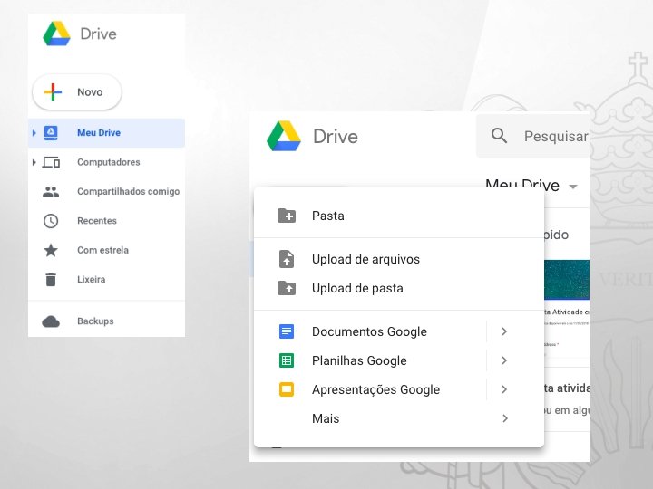Viewport: 653px width, 489px height.
Task: Expand the Mais submenu arrow
Action: point(505,418)
